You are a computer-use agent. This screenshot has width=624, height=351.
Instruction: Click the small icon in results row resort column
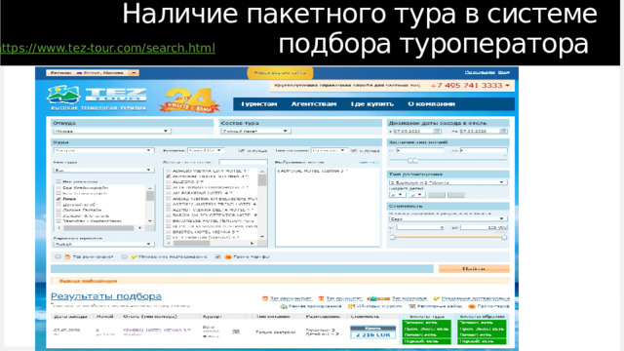point(236,331)
